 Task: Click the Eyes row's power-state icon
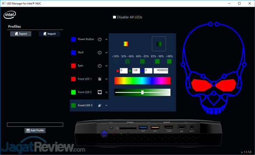[x=100, y=66]
